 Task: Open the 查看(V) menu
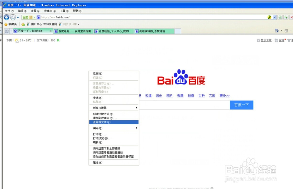point(35,11)
